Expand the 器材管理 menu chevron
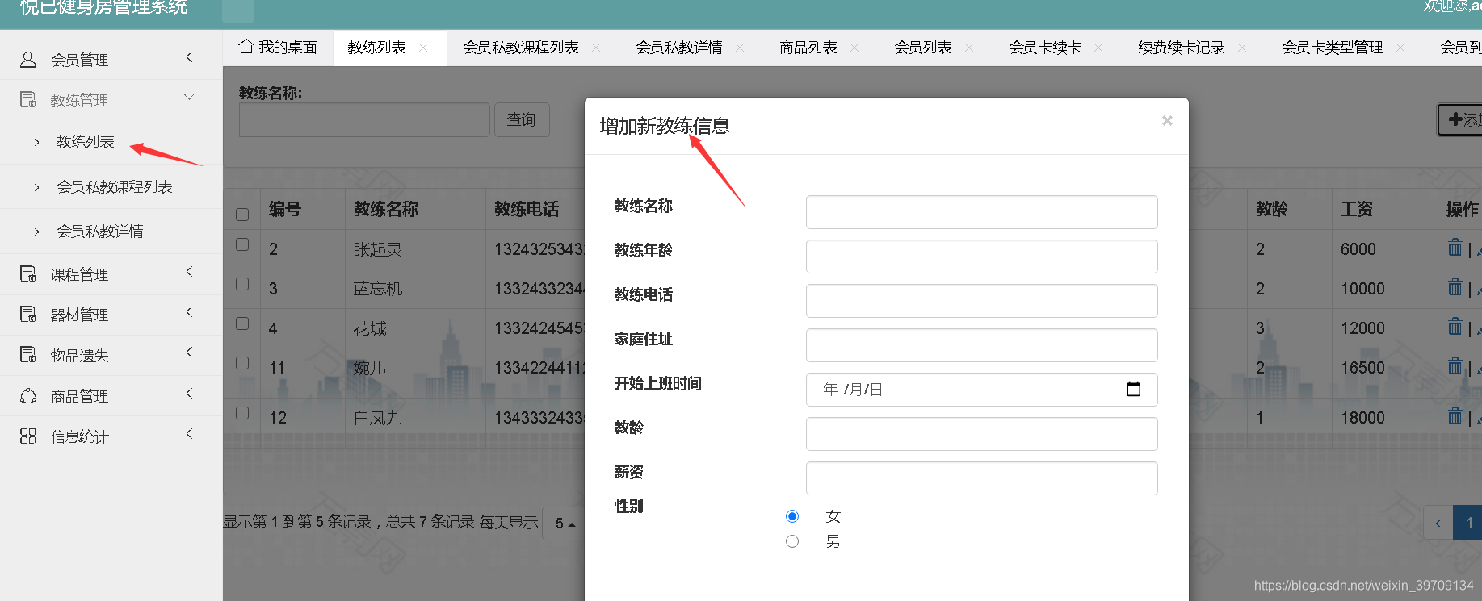Viewport: 1482px width, 601px height. [189, 312]
